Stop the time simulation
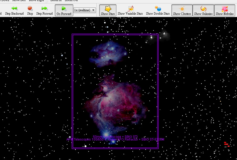This screenshot has width=237, height=160. 30,9
